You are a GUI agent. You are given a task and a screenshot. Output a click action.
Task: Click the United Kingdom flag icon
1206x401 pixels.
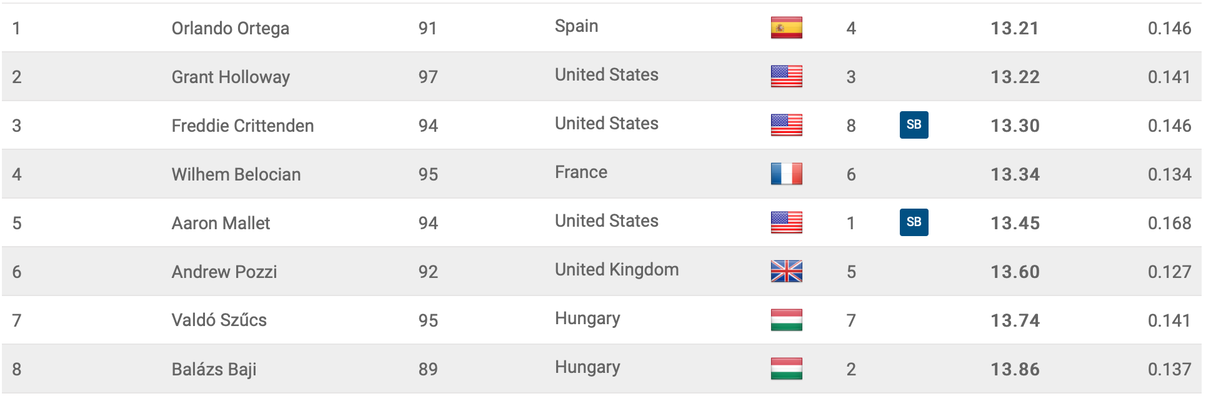click(x=786, y=271)
